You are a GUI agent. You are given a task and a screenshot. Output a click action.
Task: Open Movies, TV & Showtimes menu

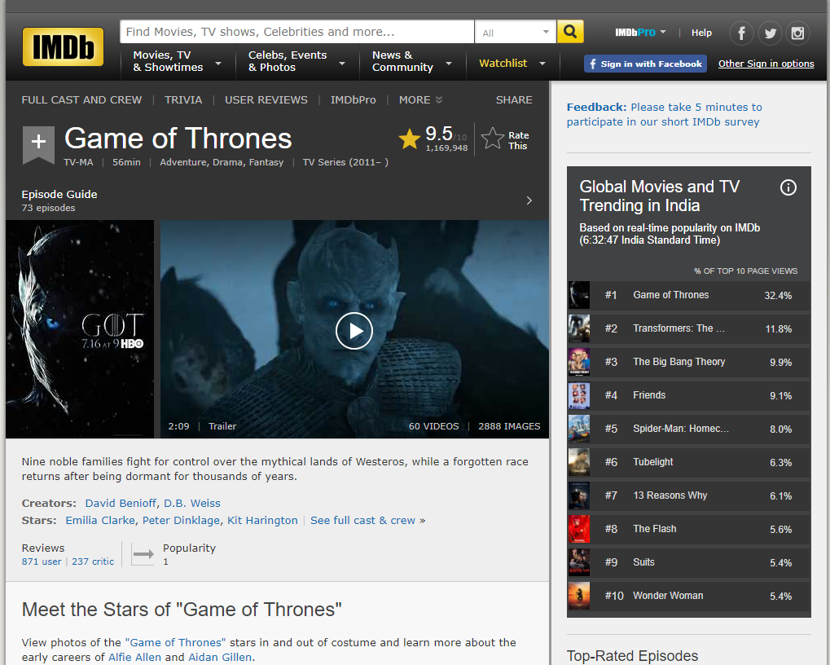177,61
